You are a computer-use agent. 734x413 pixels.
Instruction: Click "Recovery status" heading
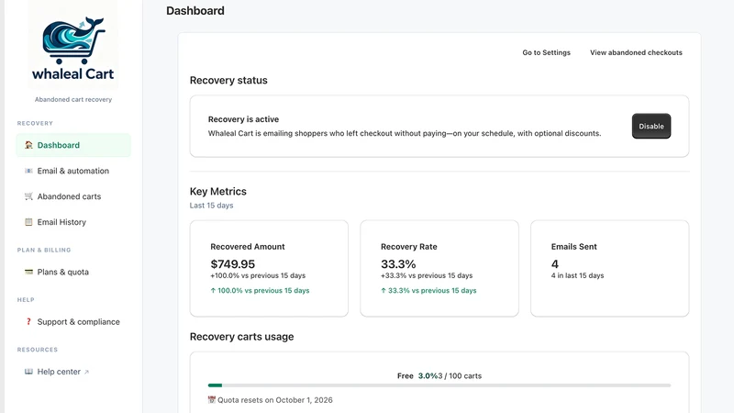pyautogui.click(x=228, y=80)
